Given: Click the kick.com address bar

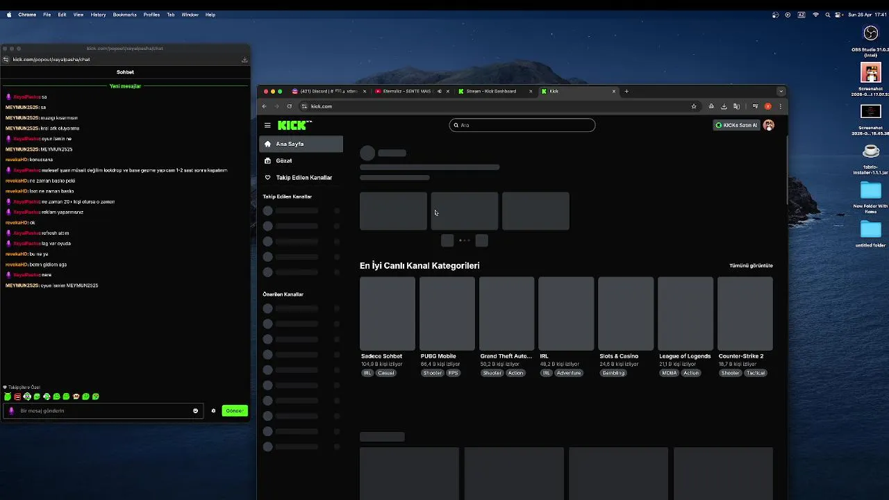Looking at the screenshot, I should click(499, 106).
